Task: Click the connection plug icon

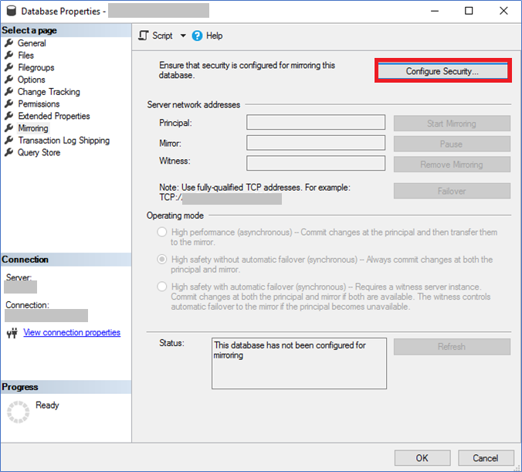Action: tap(12, 332)
